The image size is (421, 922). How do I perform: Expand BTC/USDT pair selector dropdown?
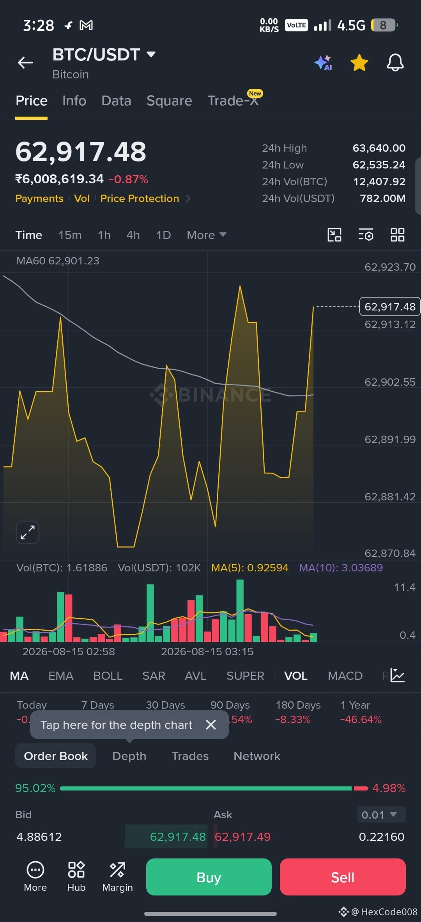(151, 54)
